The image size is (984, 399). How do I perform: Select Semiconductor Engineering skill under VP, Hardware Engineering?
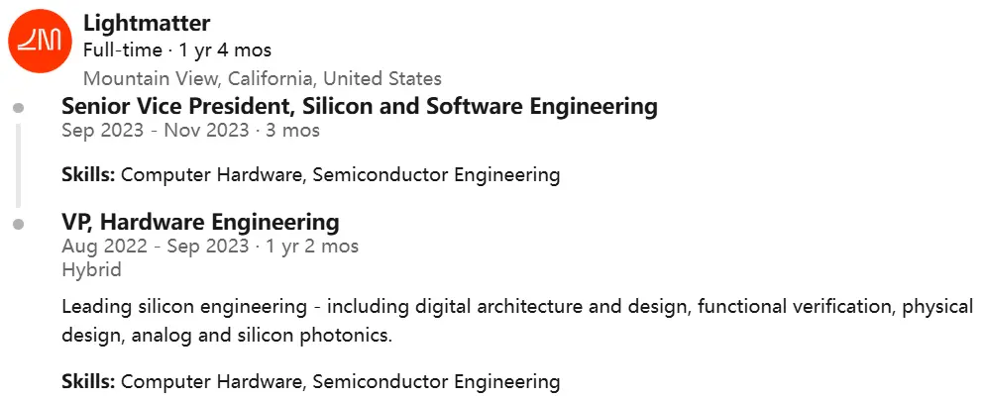pyautogui.click(x=436, y=381)
